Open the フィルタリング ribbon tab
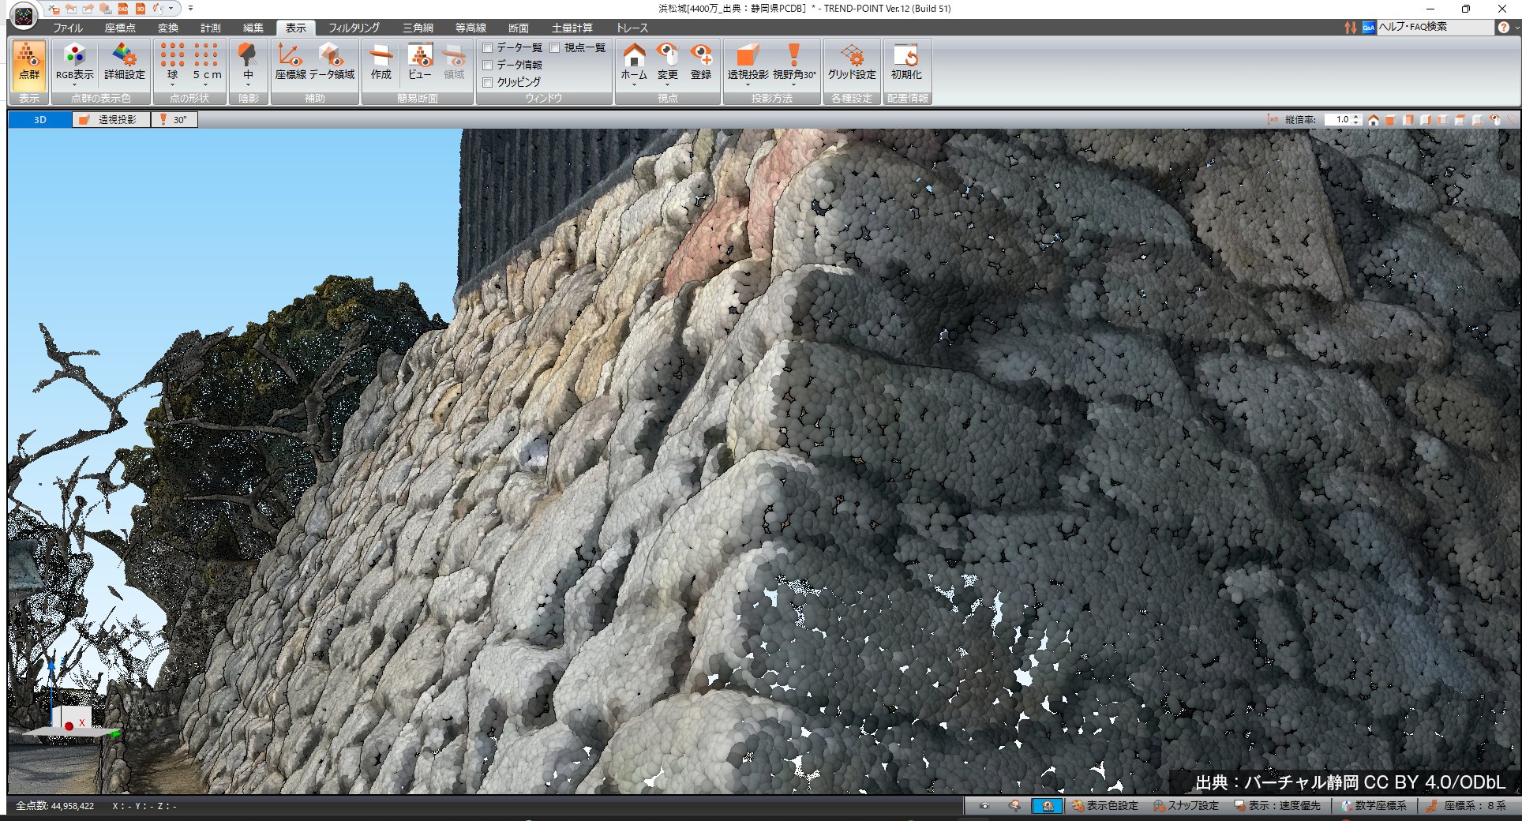The width and height of the screenshot is (1522, 821). click(x=354, y=28)
